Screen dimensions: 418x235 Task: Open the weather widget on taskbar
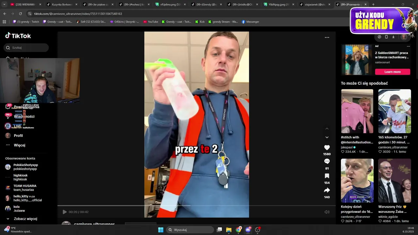click(18, 230)
